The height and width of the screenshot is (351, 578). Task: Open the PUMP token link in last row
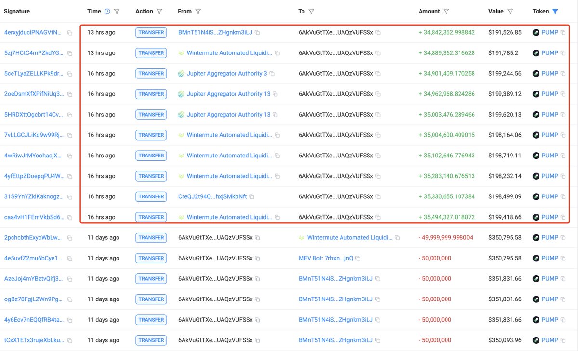(x=550, y=340)
